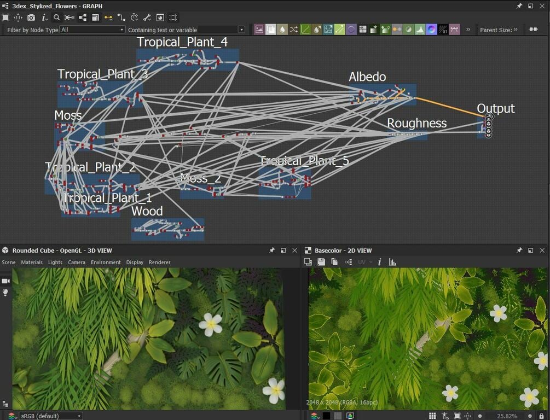Open the Camera menu in 3D view
550x420 pixels.
77,262
